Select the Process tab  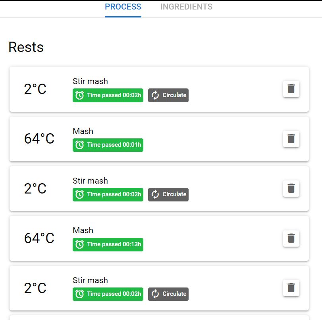coord(123,7)
